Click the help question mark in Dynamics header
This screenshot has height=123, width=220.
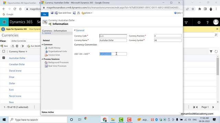[208, 23]
